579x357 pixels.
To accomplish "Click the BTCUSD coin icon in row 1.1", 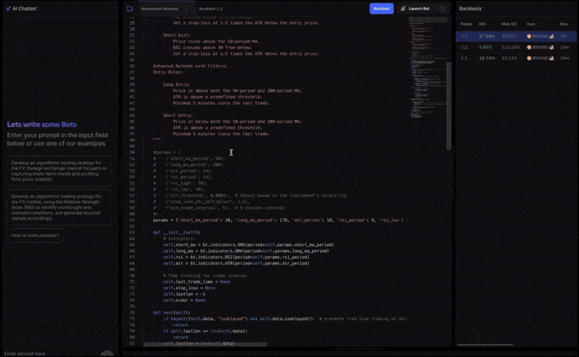I will tap(529, 59).
